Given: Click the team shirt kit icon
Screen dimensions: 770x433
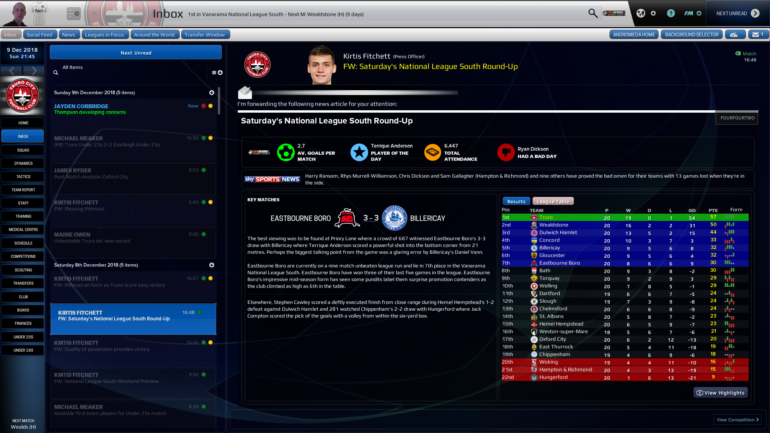Looking at the screenshot, I should (x=40, y=13).
